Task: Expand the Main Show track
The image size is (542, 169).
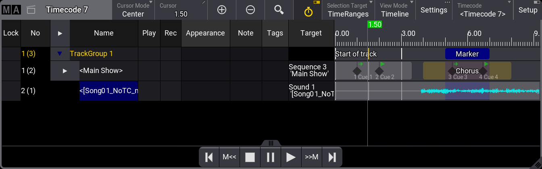Action: coord(65,71)
